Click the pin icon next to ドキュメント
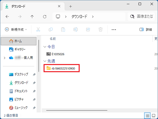 pos(34,91)
